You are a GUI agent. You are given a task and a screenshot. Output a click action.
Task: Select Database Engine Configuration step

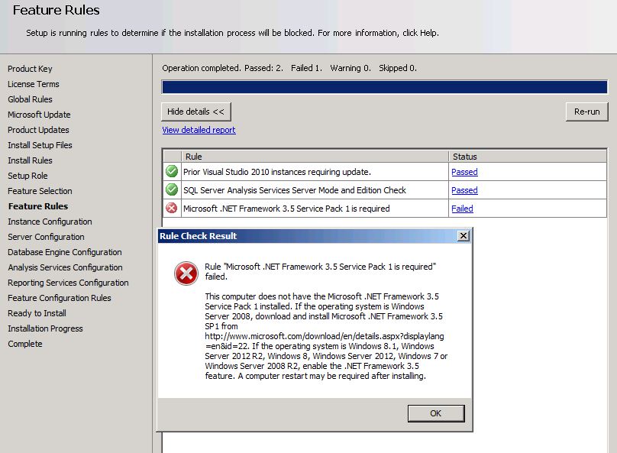click(63, 252)
